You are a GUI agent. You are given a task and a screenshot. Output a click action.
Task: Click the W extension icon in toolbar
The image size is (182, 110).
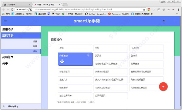click(x=169, y=9)
